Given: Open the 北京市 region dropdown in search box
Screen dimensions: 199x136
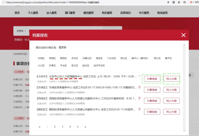Looking at the screenshot, I should pyautogui.click(x=21, y=31).
